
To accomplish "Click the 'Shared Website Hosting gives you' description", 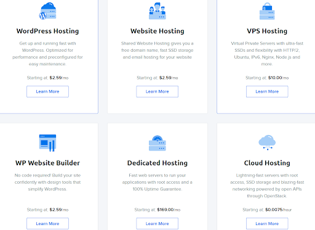I will (x=157, y=50).
